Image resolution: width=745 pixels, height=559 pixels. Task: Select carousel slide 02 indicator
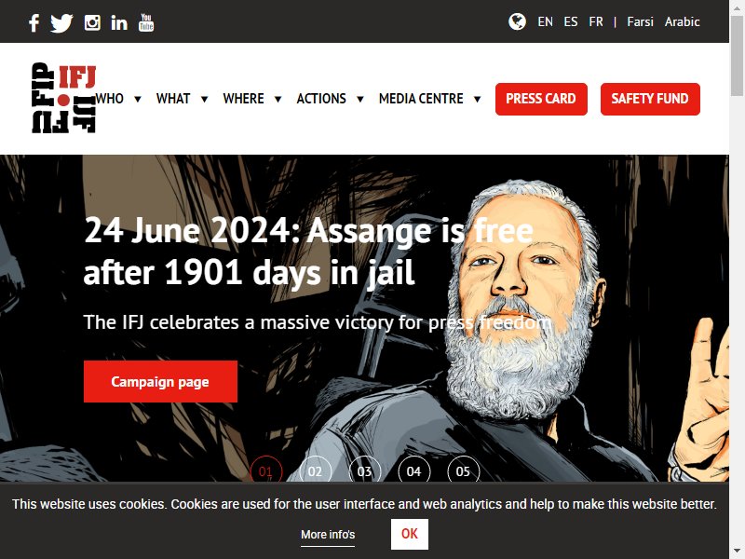(315, 471)
